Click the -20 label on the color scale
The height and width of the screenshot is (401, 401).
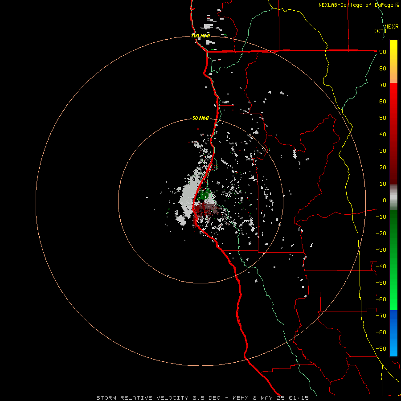381,233
